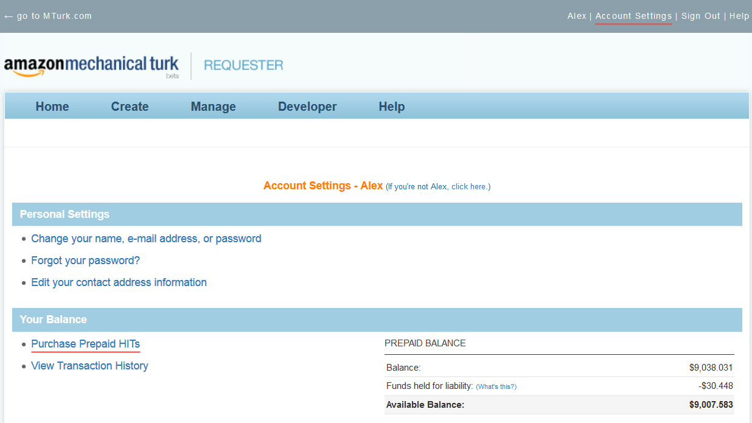Screen dimensions: 752x423
Task: Go back to MTurk.com link
Action: pos(48,16)
